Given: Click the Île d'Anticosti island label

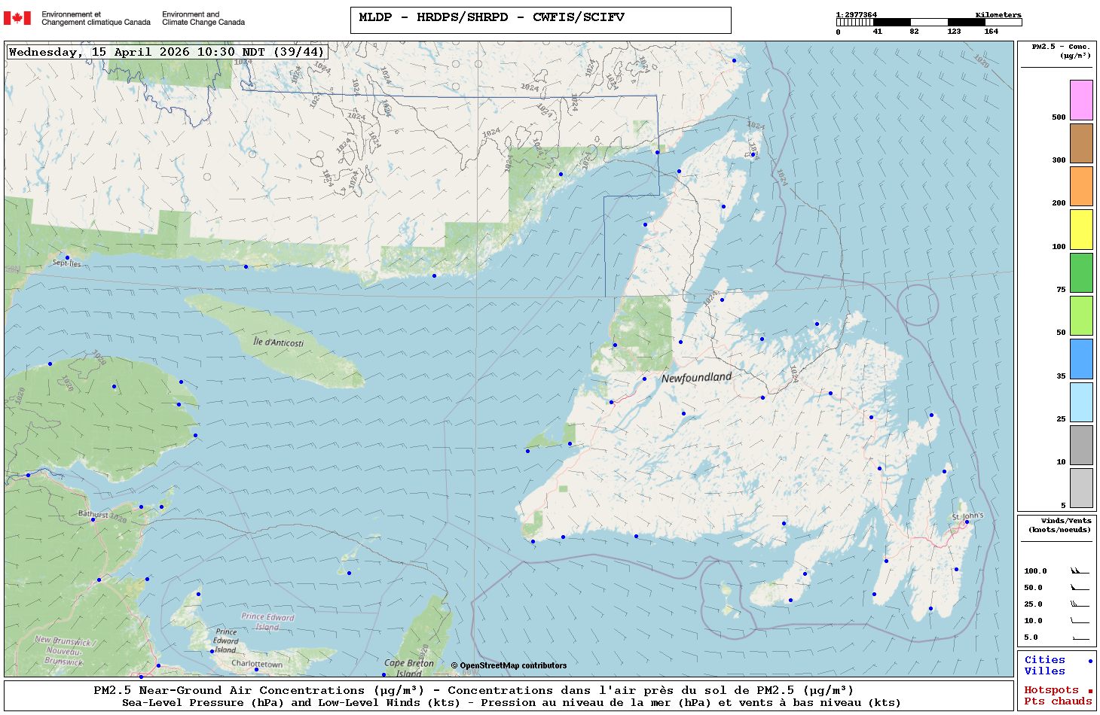Looking at the screenshot, I should pyautogui.click(x=278, y=342).
